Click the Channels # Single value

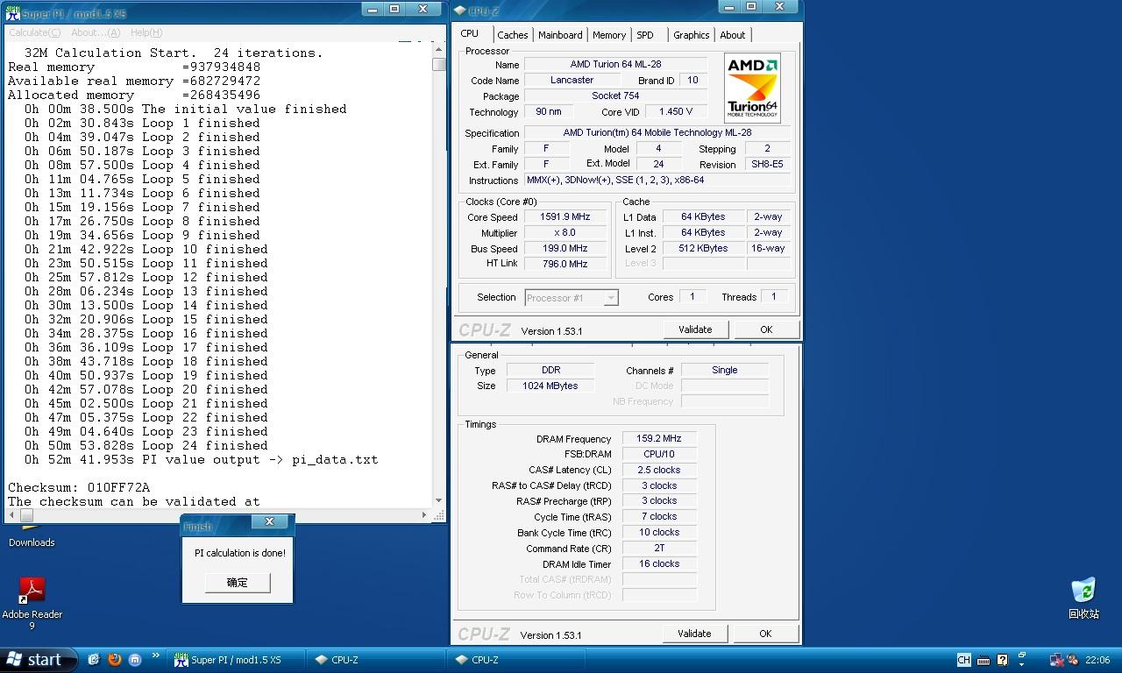coord(725,370)
